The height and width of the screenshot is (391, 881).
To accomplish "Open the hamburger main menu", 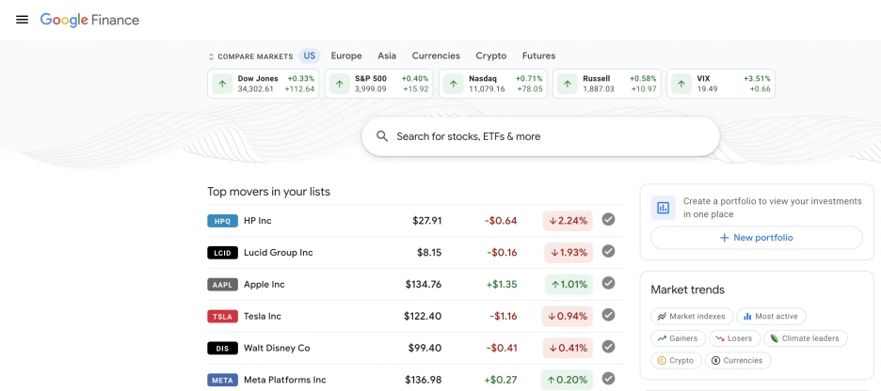I will (22, 20).
